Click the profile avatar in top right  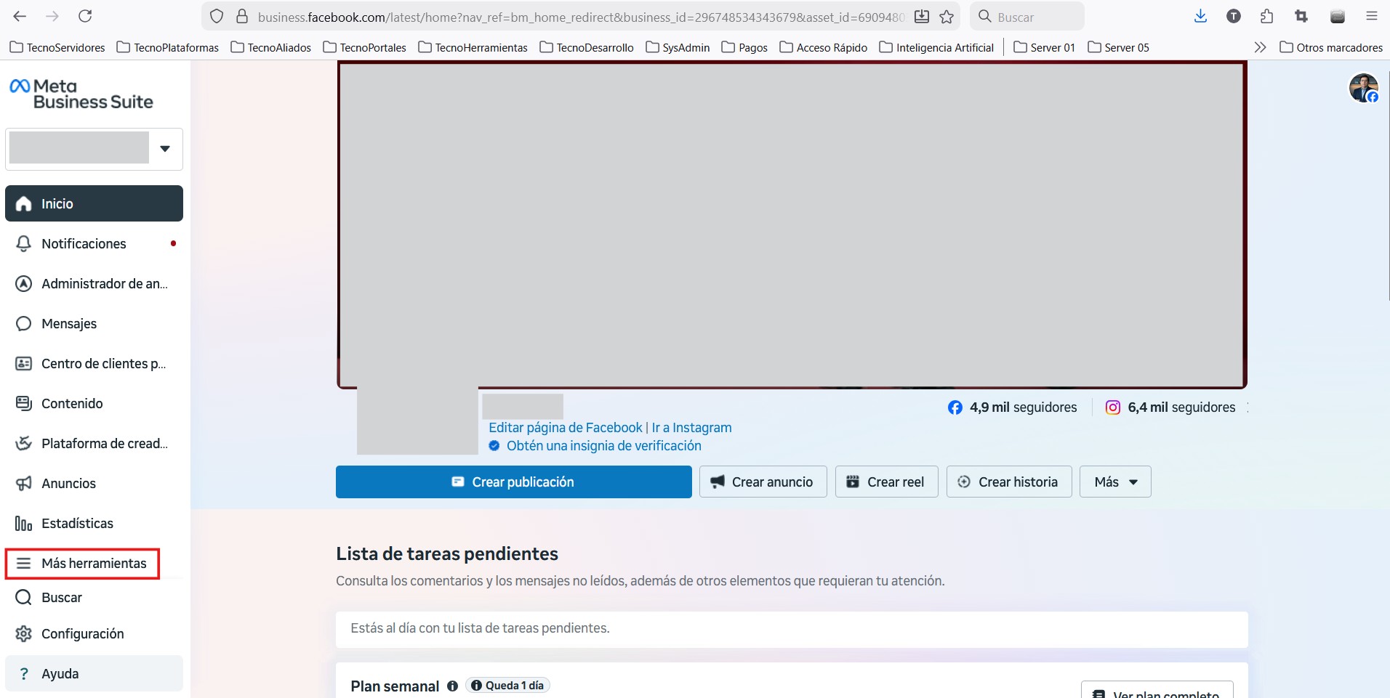pyautogui.click(x=1363, y=88)
